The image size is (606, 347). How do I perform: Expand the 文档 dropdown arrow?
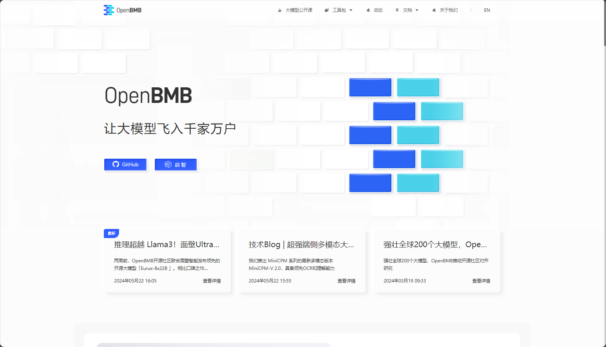point(417,10)
